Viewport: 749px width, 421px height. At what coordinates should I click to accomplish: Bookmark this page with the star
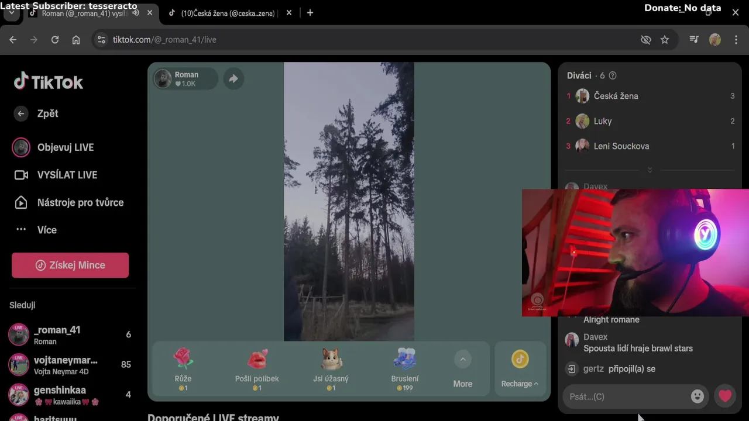tap(665, 40)
